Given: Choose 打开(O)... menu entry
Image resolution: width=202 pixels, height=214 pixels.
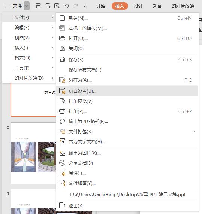Looking at the screenshot, I should click(127, 39).
